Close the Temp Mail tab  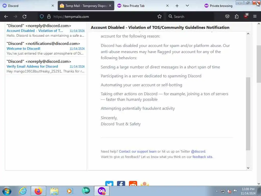click(110, 6)
